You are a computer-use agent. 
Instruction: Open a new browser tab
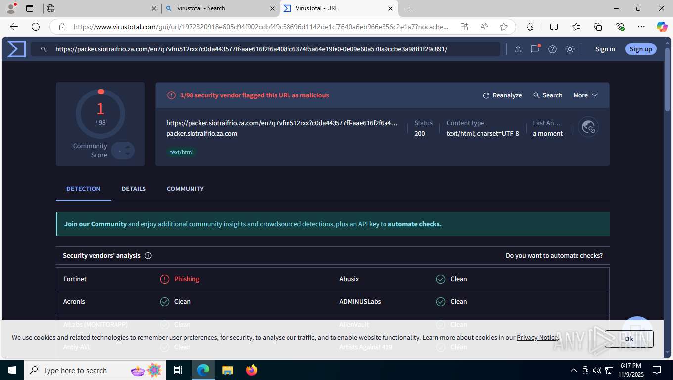pos(409,8)
